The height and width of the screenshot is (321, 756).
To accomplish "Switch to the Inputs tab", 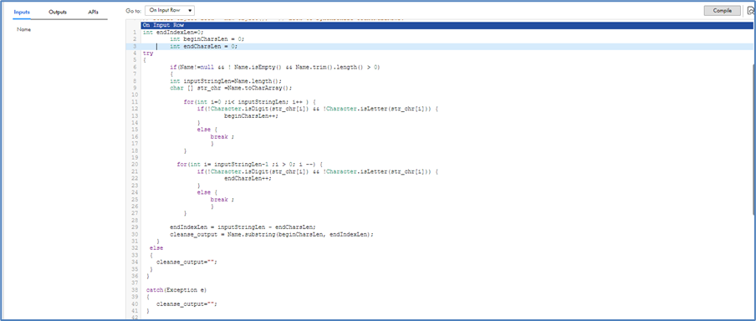I will pos(22,12).
